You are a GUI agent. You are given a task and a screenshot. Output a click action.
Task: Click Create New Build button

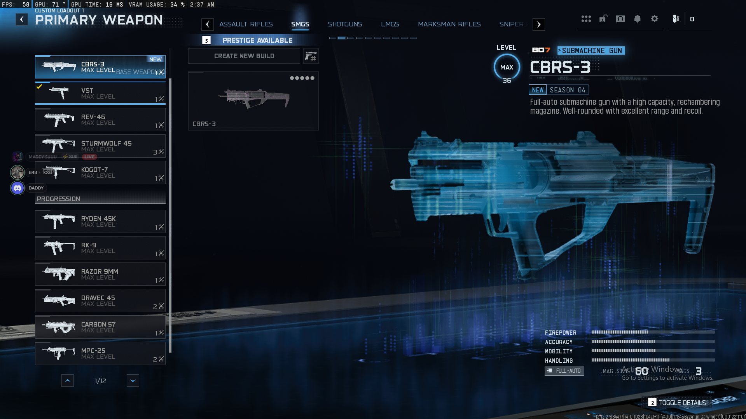pos(244,56)
